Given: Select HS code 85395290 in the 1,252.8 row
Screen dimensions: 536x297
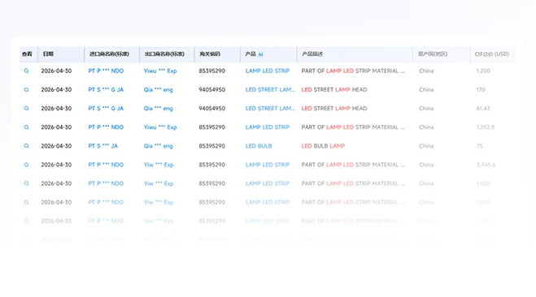Looking at the screenshot, I should tap(212, 127).
